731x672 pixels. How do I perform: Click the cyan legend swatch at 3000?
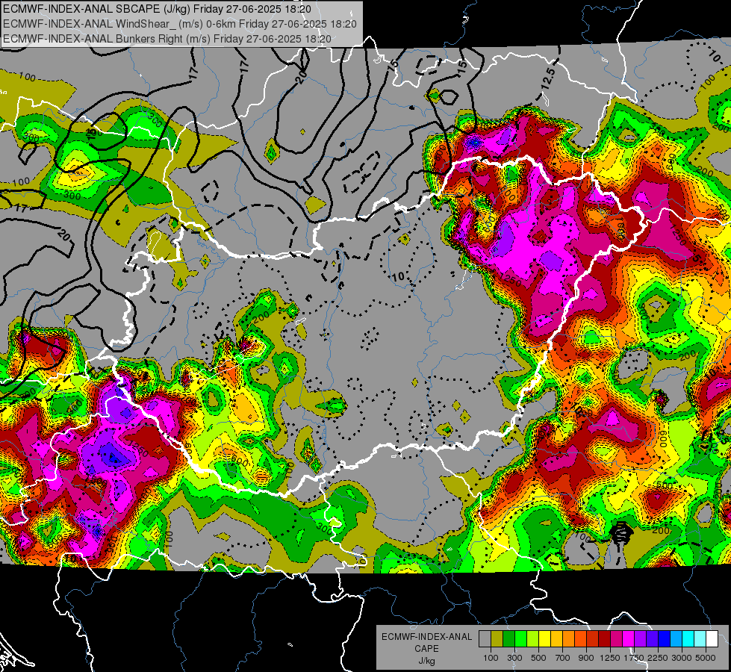tap(688, 639)
